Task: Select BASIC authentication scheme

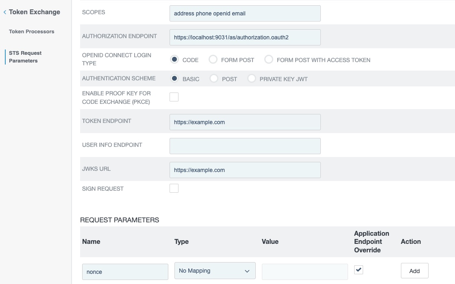Action: pyautogui.click(x=174, y=78)
